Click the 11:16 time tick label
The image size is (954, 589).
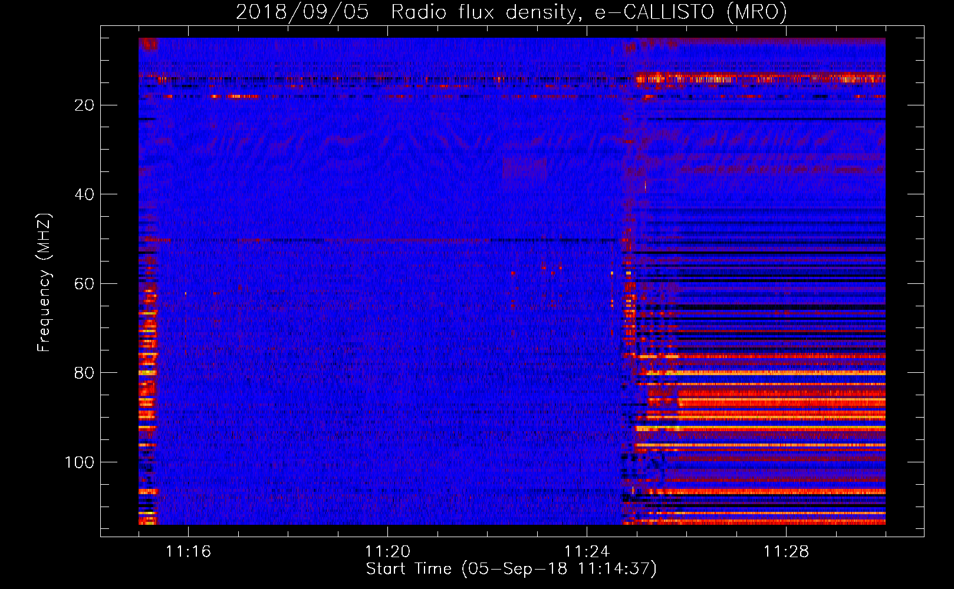188,552
